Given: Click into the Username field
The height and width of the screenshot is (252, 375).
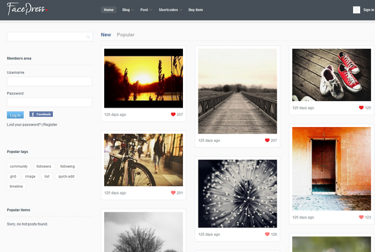Looking at the screenshot, I should (50, 81).
